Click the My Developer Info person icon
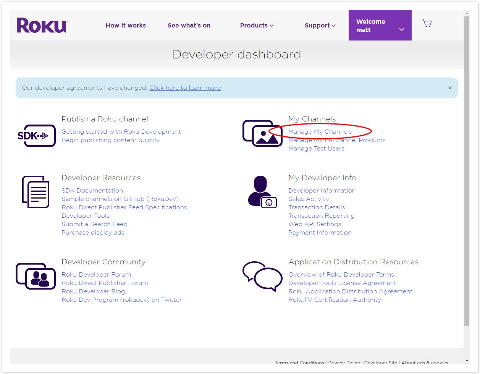Screen dimensions: 480x374 coord(262,192)
